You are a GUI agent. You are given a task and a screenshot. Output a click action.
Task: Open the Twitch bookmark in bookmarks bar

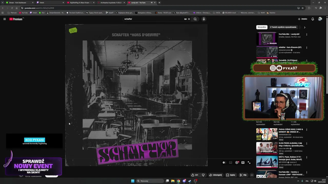pyautogui.click(x=33, y=13)
